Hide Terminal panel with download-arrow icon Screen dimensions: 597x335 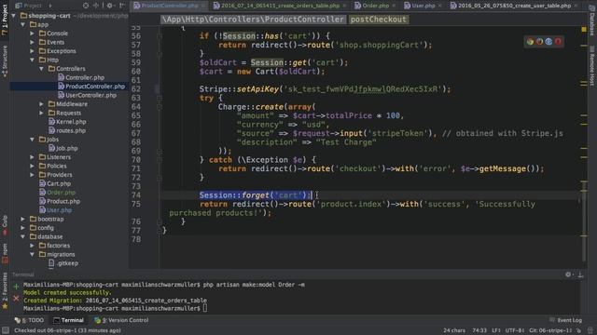tap(580, 275)
